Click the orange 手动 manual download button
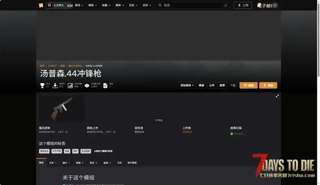The width and height of the screenshot is (320, 185). pyautogui.click(x=268, y=85)
